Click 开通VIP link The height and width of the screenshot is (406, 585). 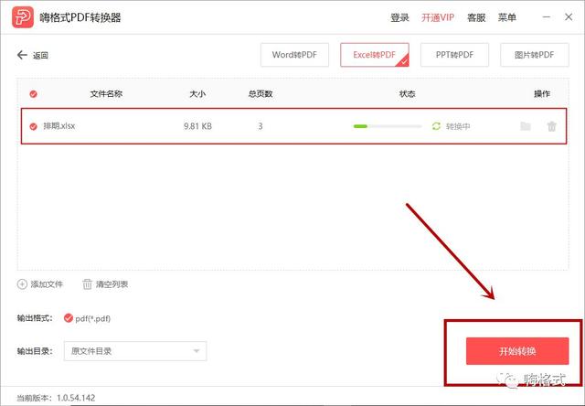pyautogui.click(x=438, y=17)
